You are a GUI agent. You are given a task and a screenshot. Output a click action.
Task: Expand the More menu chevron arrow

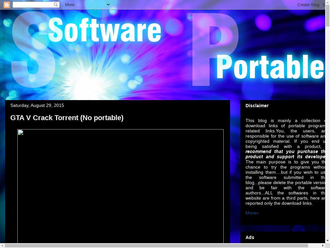click(x=108, y=5)
